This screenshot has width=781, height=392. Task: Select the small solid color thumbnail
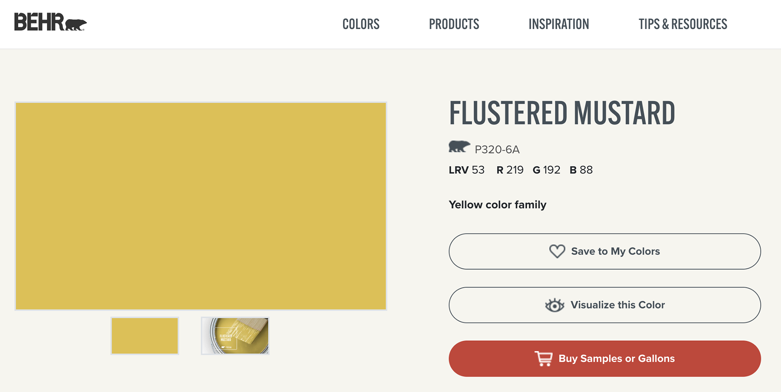pyautogui.click(x=145, y=336)
